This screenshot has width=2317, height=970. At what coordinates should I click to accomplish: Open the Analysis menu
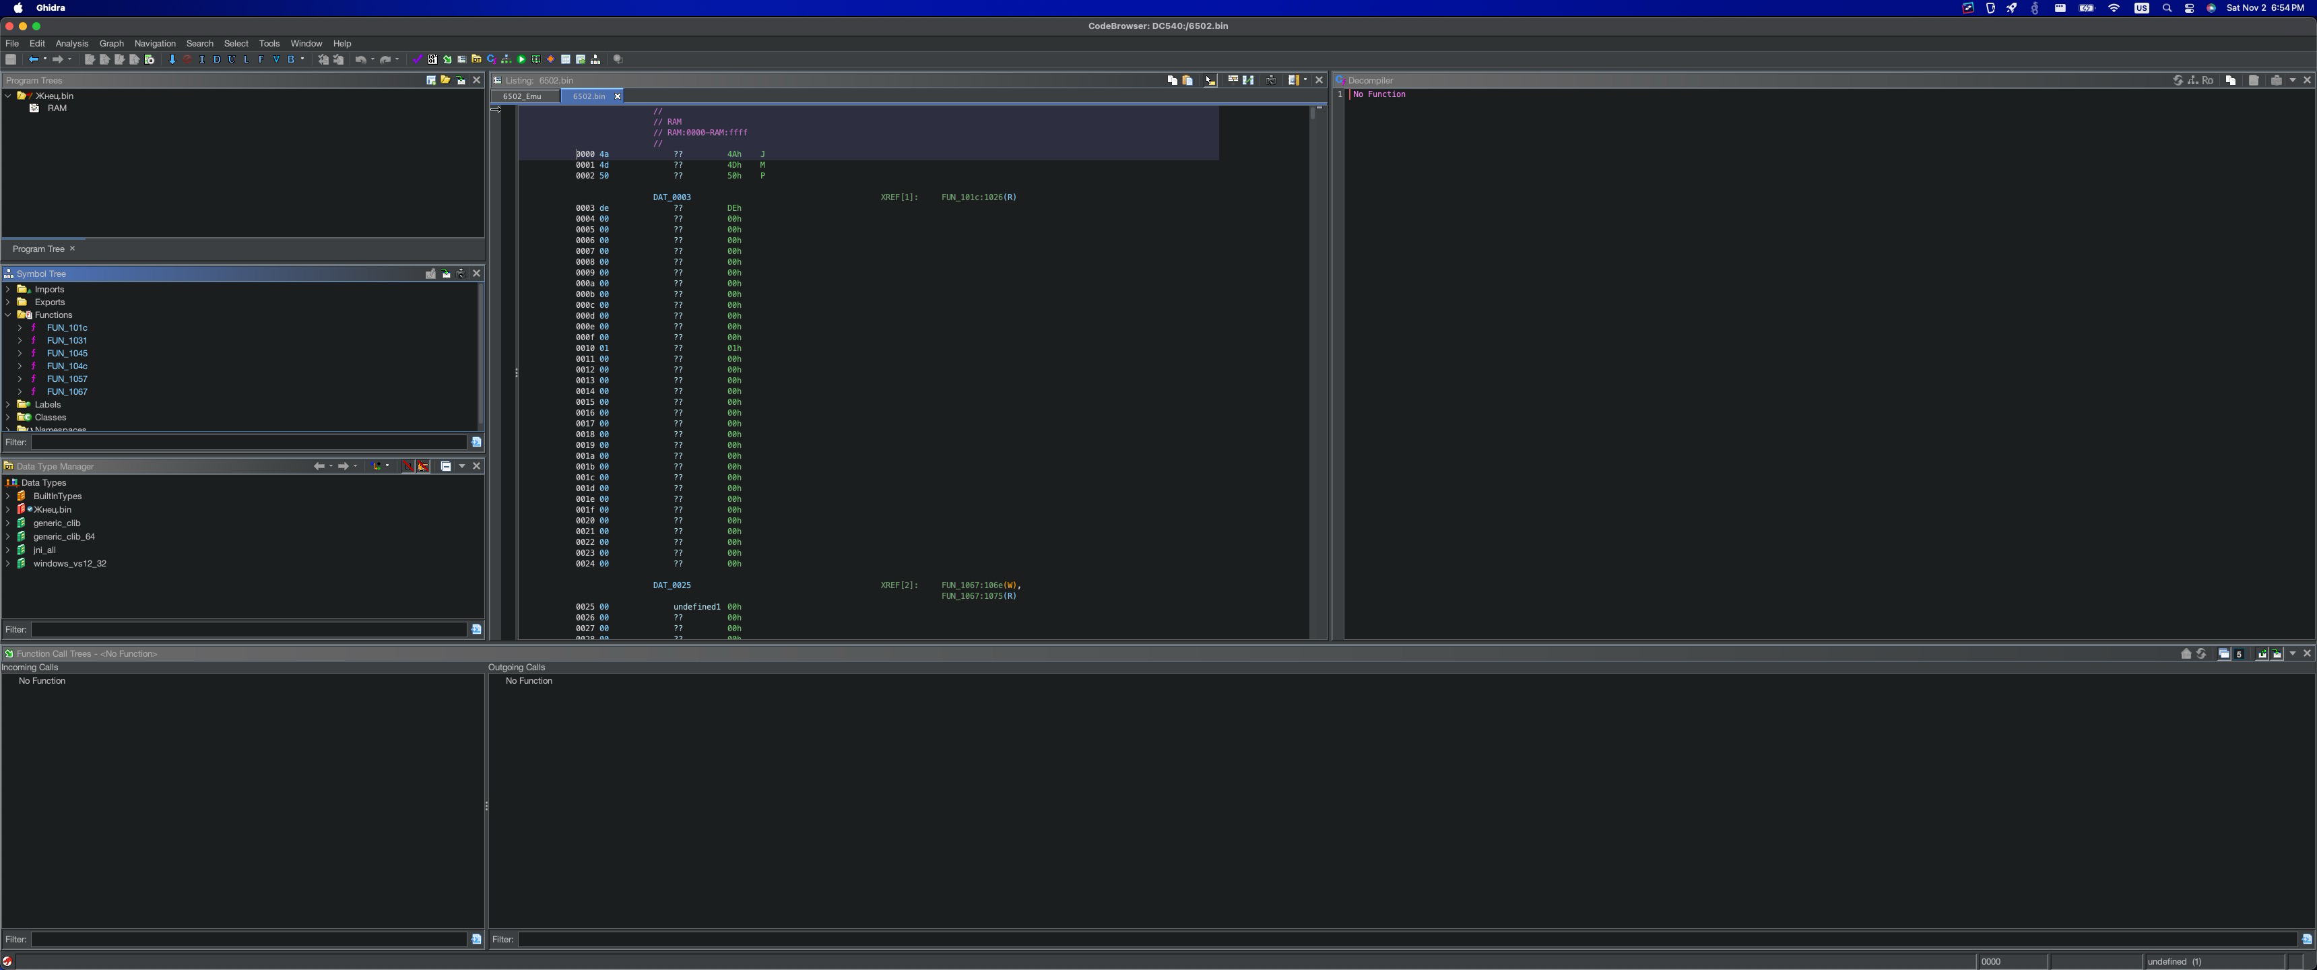(72, 43)
